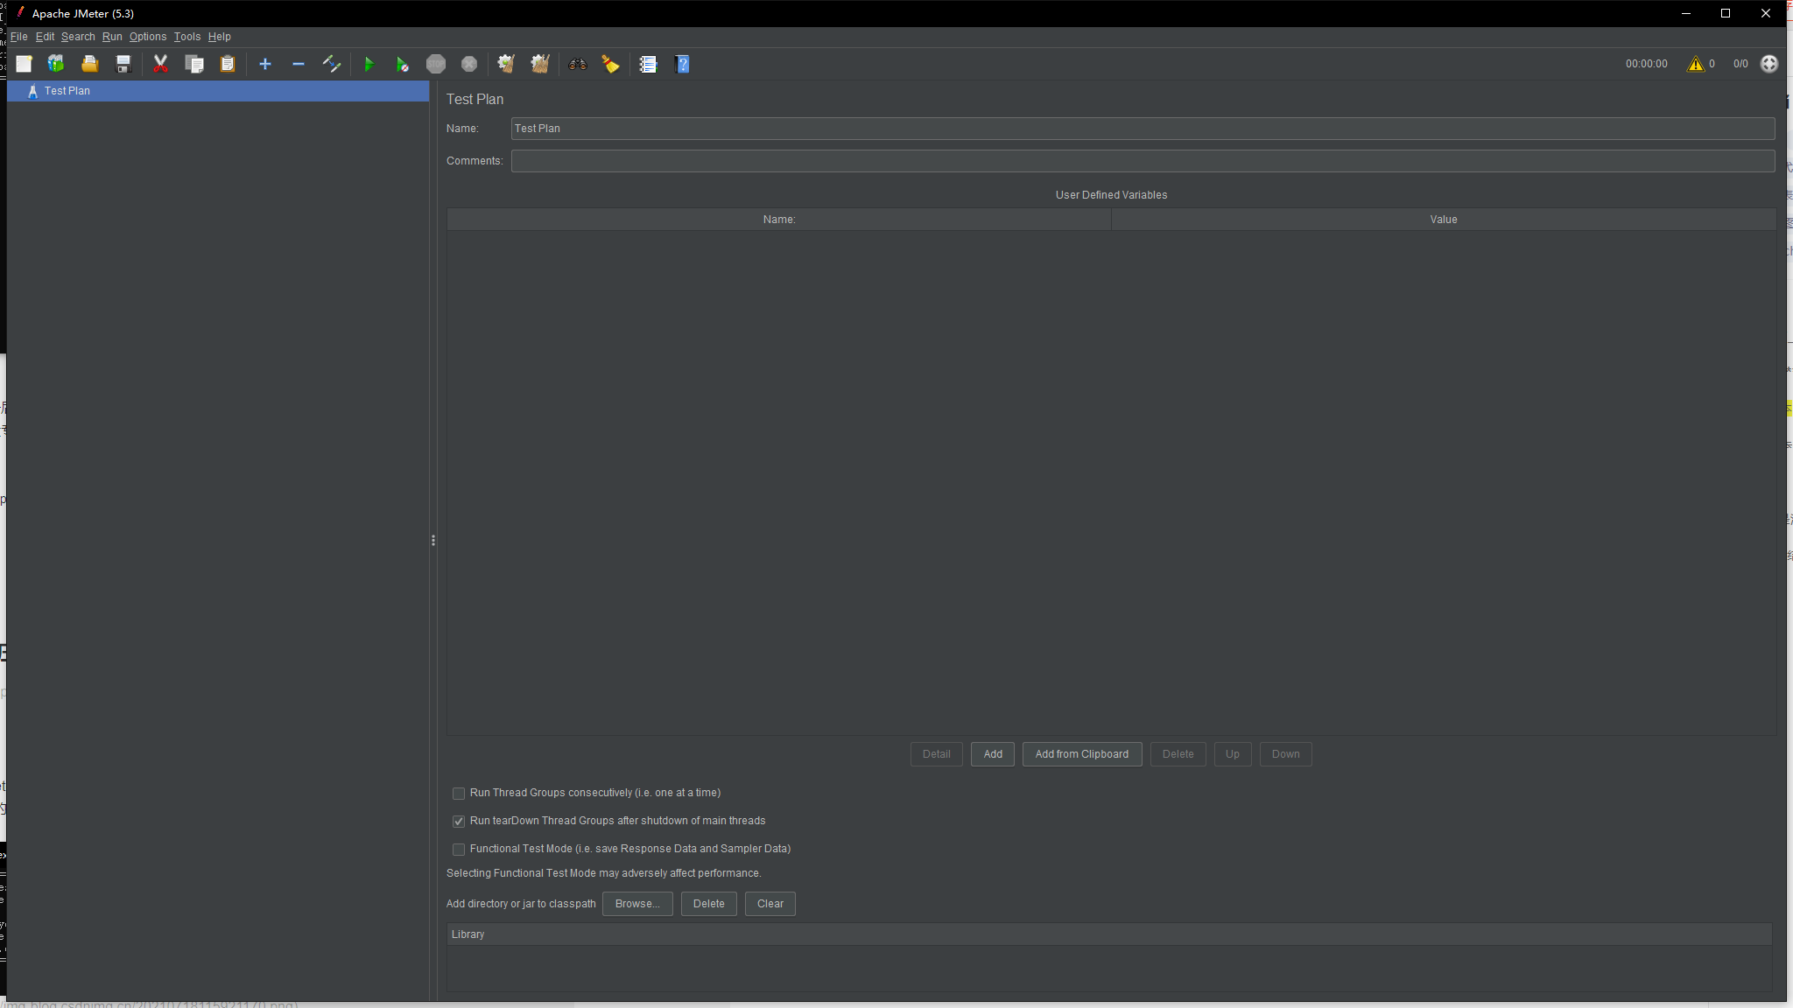Click the Comments input field
This screenshot has width=1793, height=1008.
[1142, 161]
